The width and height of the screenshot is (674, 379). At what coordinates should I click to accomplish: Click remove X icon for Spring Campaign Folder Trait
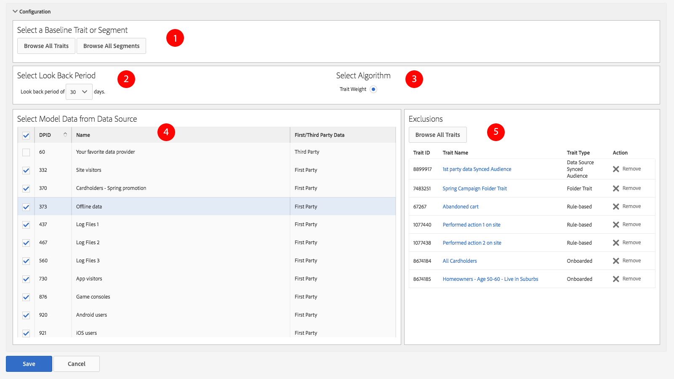[615, 188]
